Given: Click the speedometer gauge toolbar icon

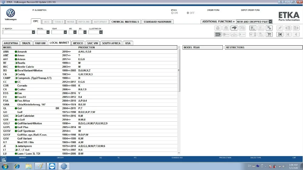Looking at the screenshot, I should click(226, 28).
